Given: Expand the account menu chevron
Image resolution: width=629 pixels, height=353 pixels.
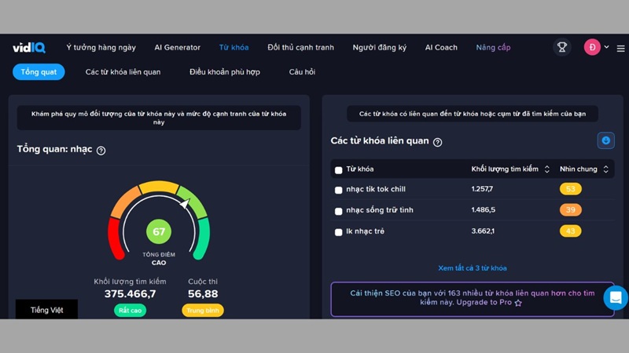Looking at the screenshot, I should pyautogui.click(x=606, y=47).
